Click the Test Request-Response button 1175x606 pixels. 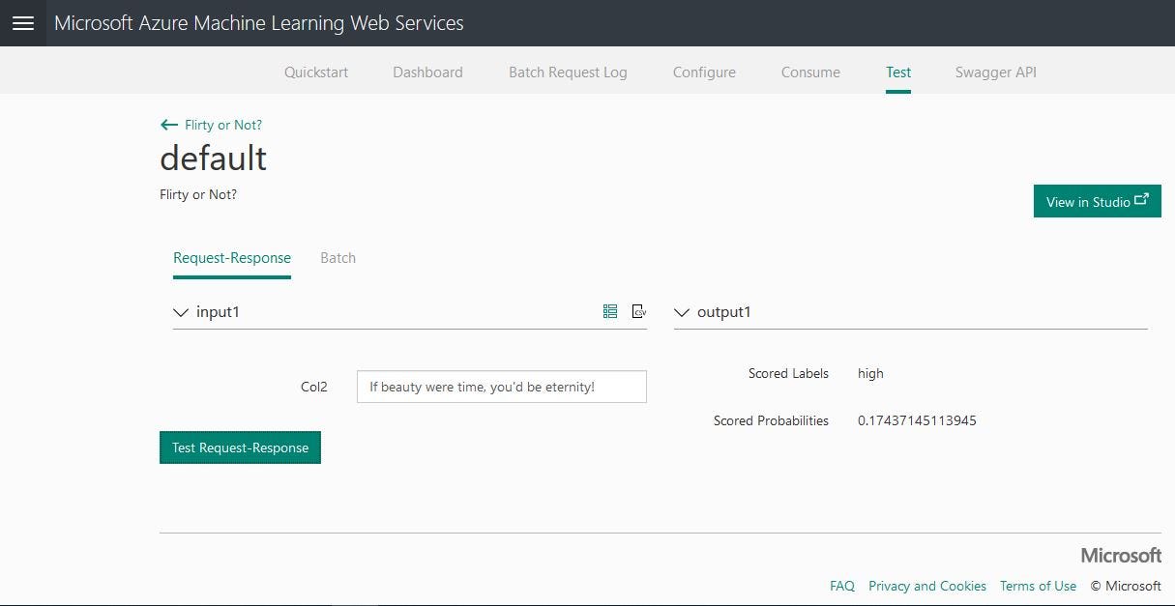tap(240, 447)
